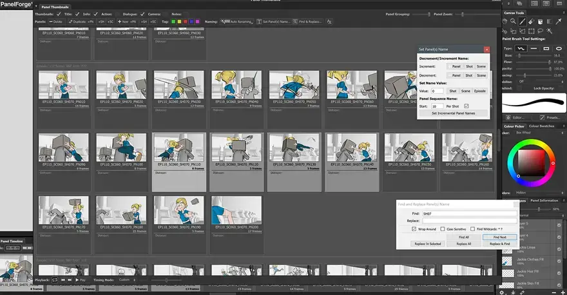
Task: Click Set Incremental Panel Names button
Action: coord(453,113)
